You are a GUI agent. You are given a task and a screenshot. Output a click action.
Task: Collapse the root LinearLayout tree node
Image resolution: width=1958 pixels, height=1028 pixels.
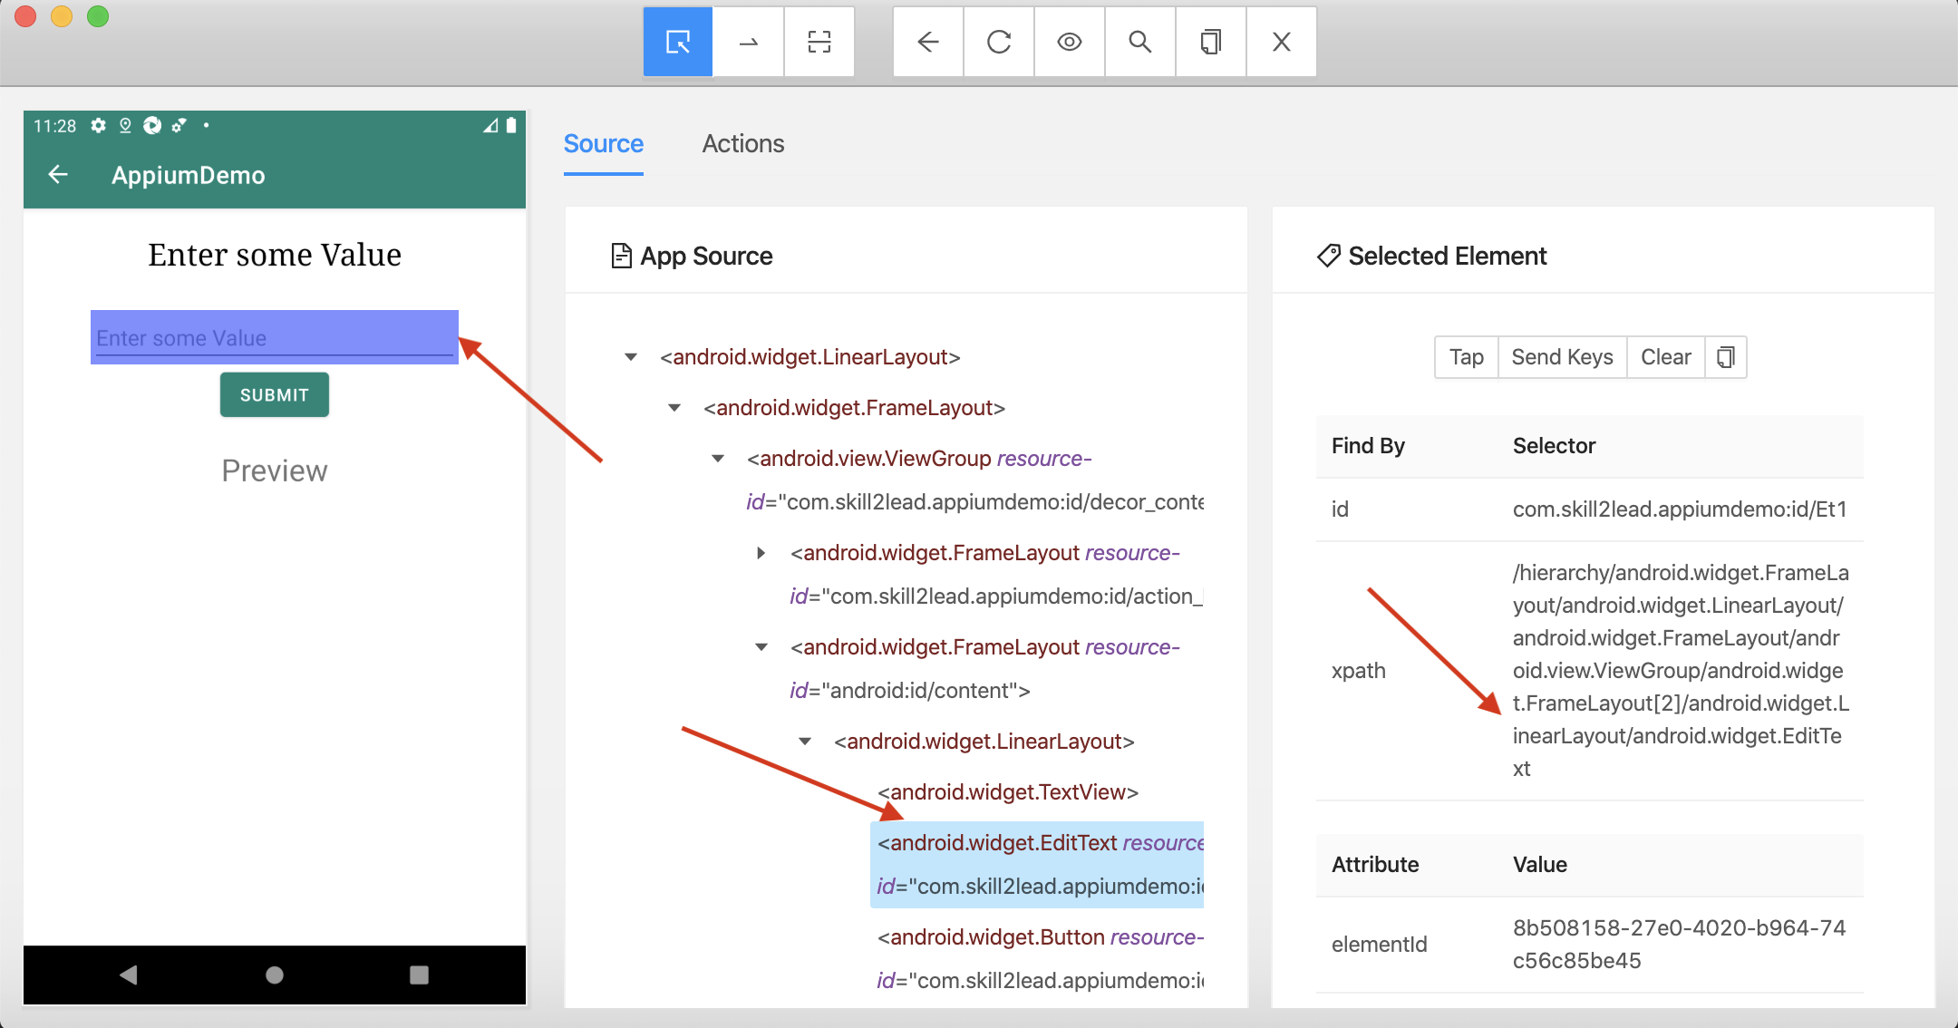tap(629, 356)
